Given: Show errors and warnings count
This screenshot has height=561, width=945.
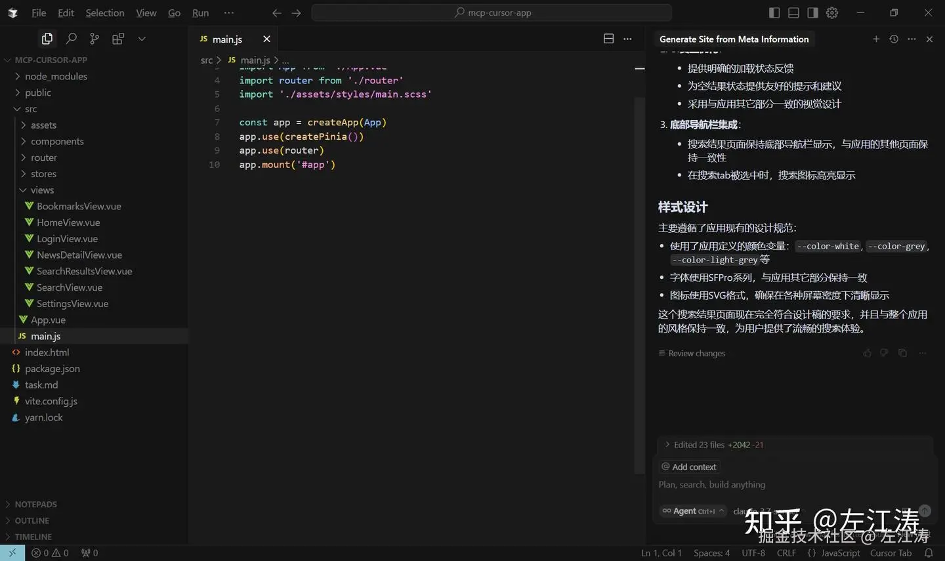Looking at the screenshot, I should 50,553.
